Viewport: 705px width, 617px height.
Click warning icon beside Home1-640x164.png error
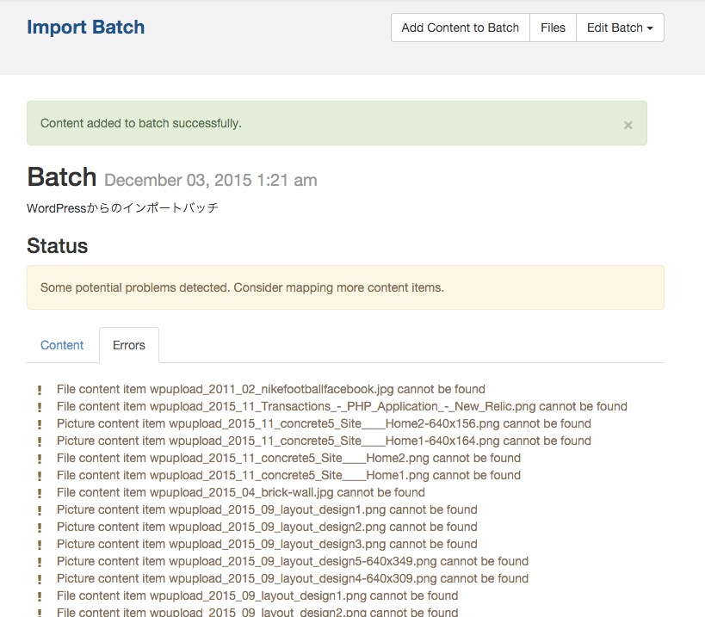point(40,441)
